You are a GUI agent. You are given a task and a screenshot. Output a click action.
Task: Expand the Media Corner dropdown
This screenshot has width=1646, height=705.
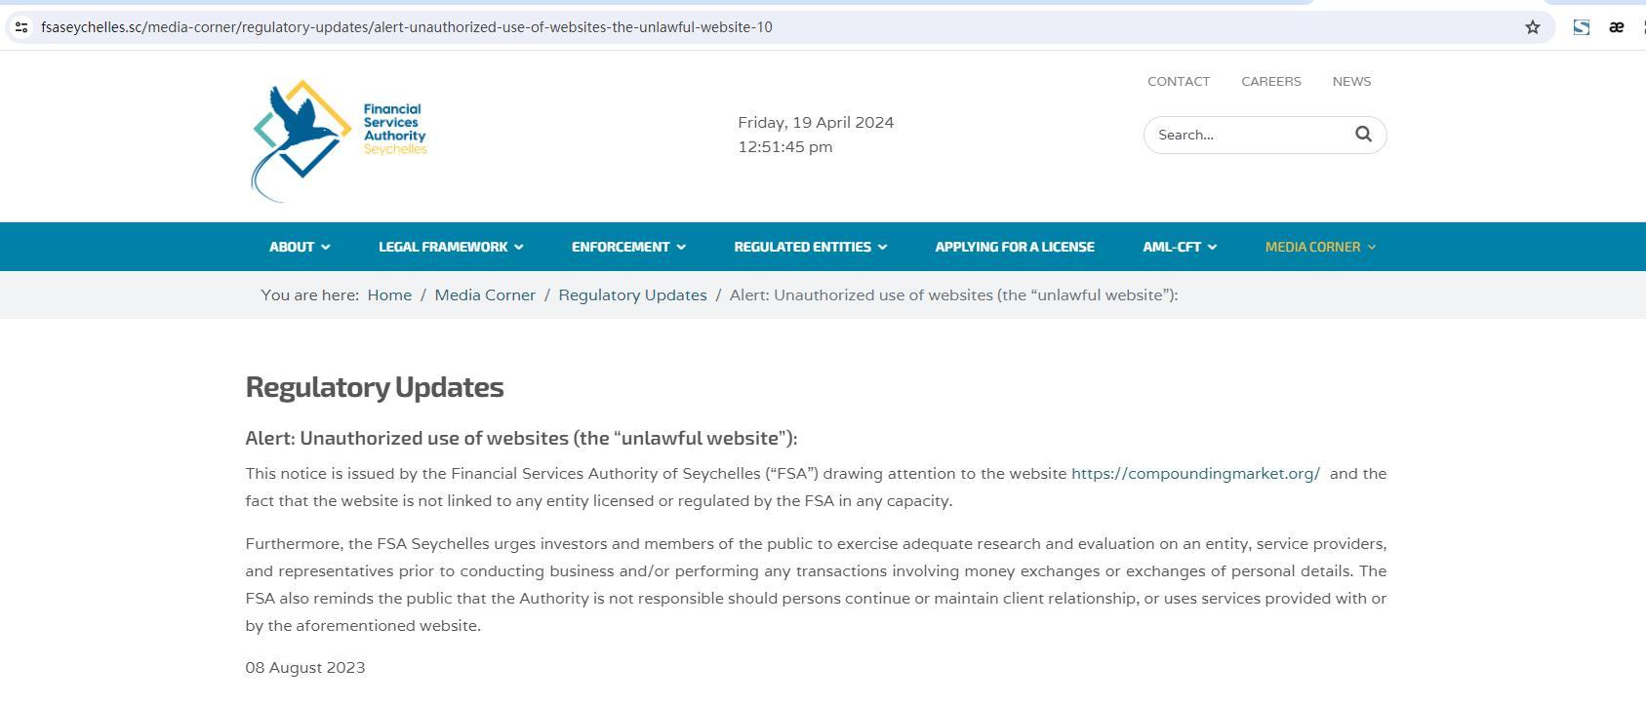1319,247
